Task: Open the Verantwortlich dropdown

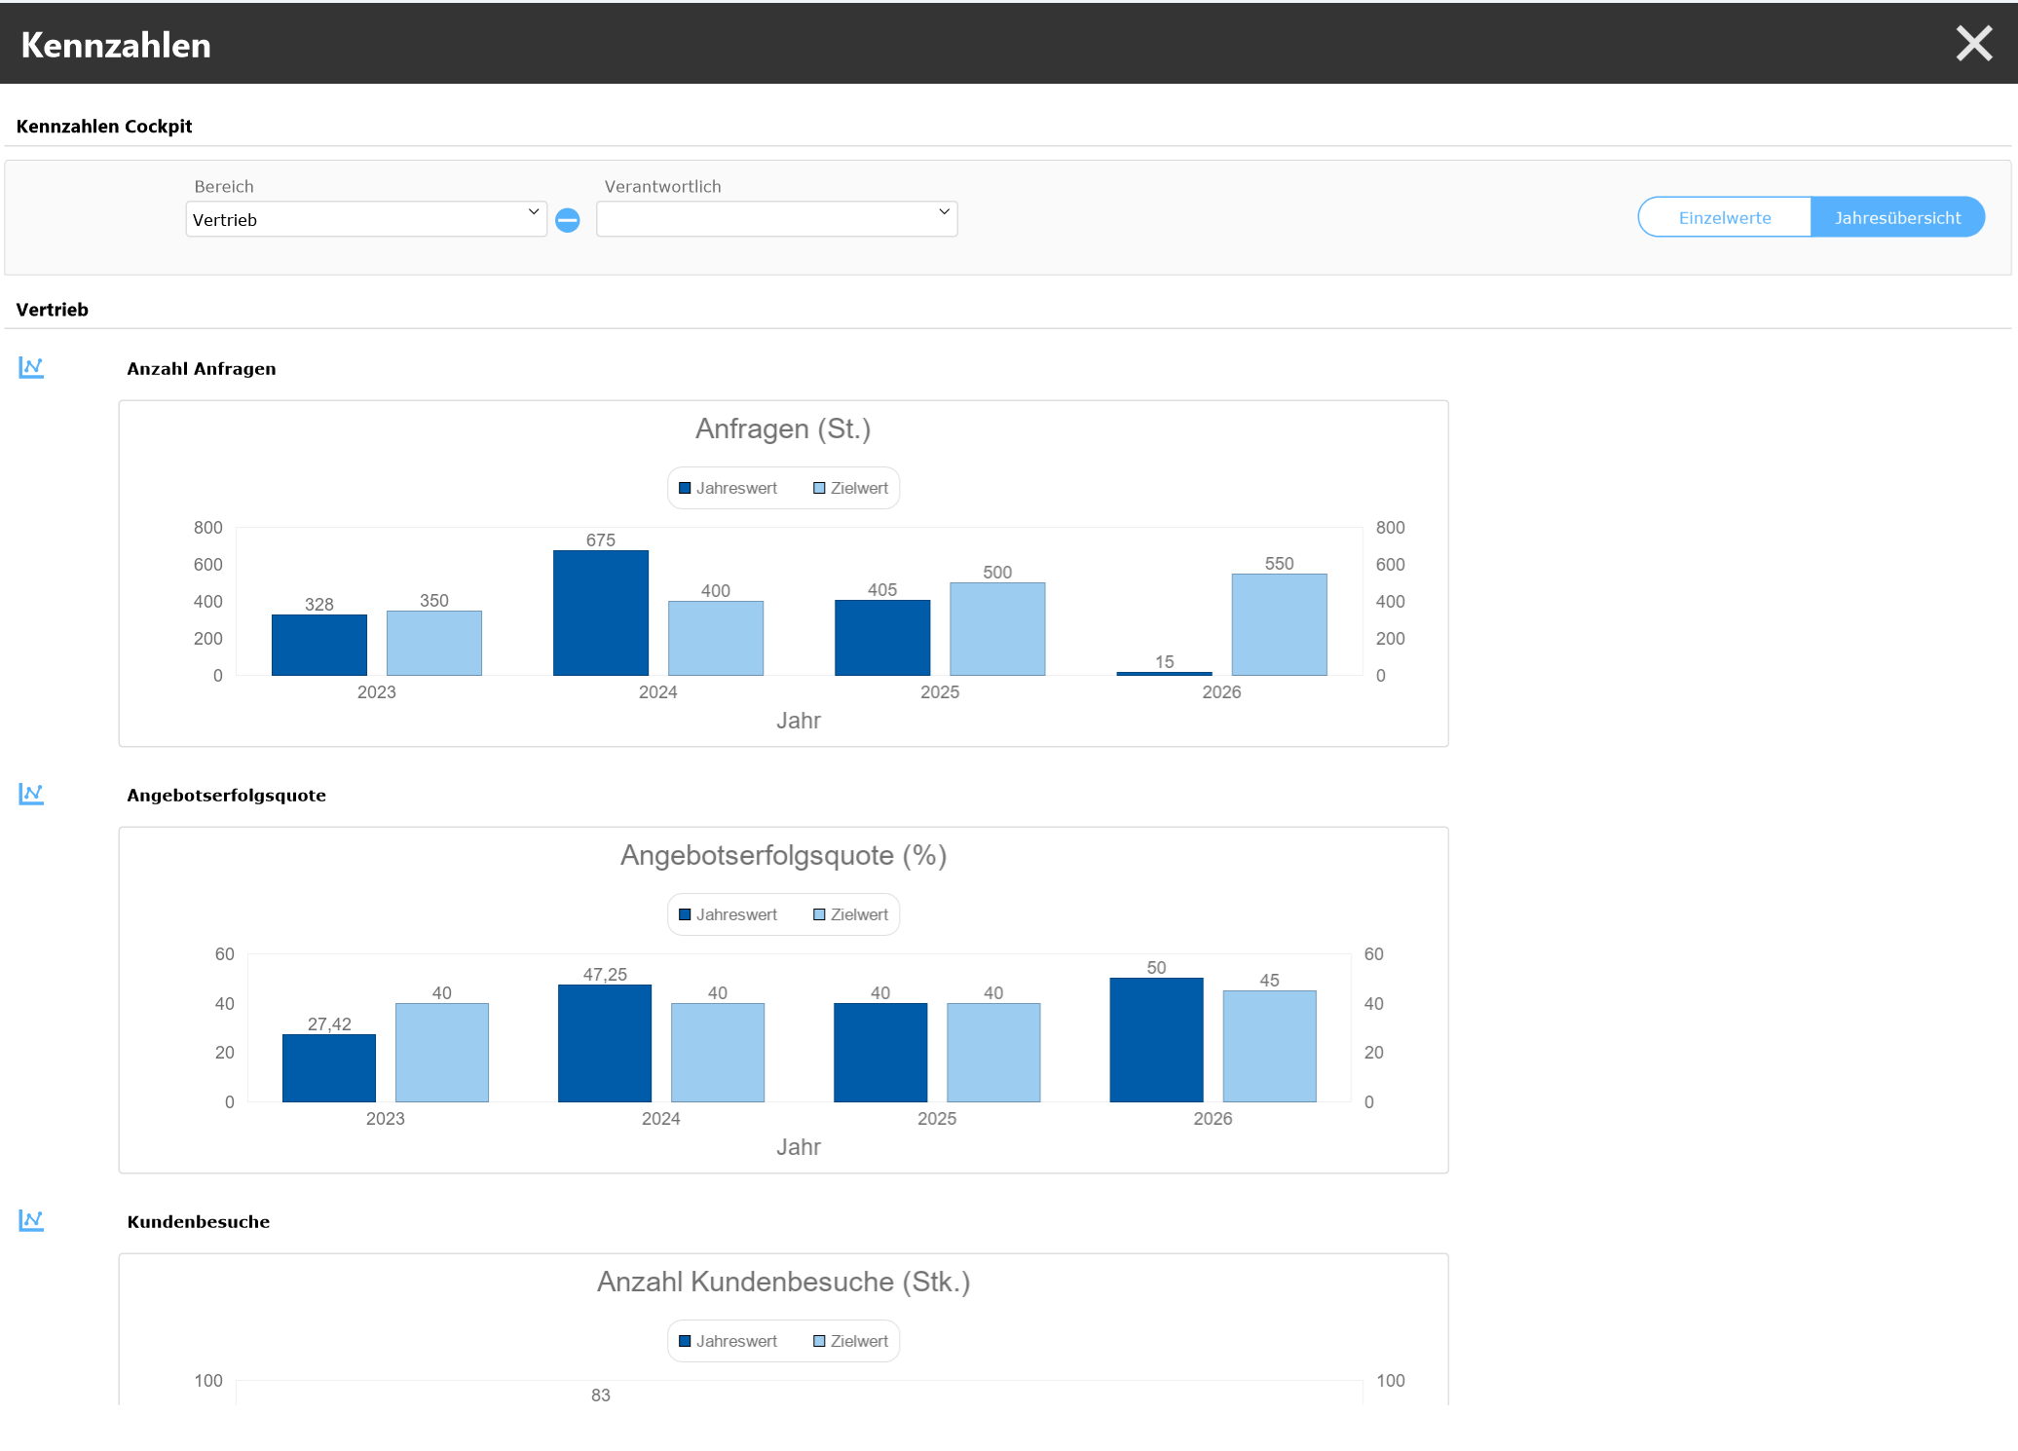Action: tap(776, 219)
